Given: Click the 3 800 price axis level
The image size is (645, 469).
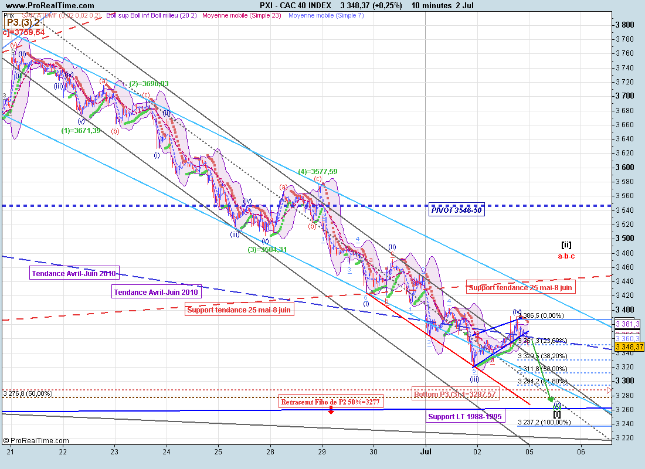Looking at the screenshot, I should [x=625, y=25].
